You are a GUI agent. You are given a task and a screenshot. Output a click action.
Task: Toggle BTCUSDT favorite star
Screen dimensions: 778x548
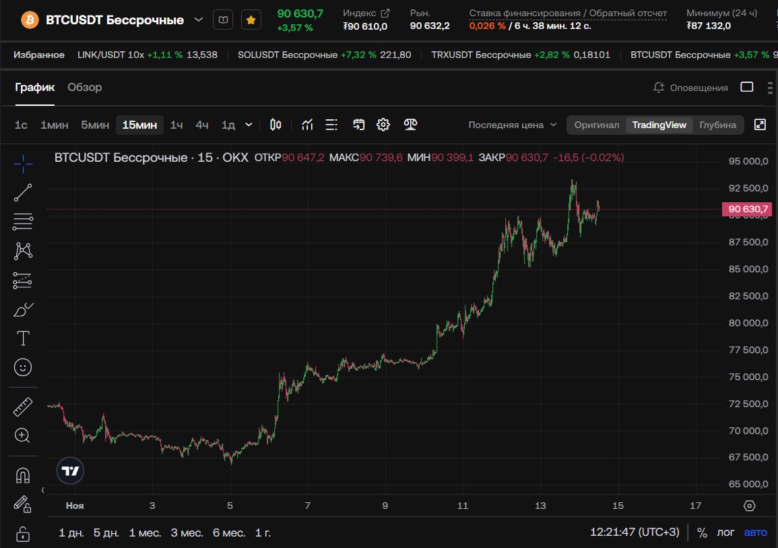point(251,20)
